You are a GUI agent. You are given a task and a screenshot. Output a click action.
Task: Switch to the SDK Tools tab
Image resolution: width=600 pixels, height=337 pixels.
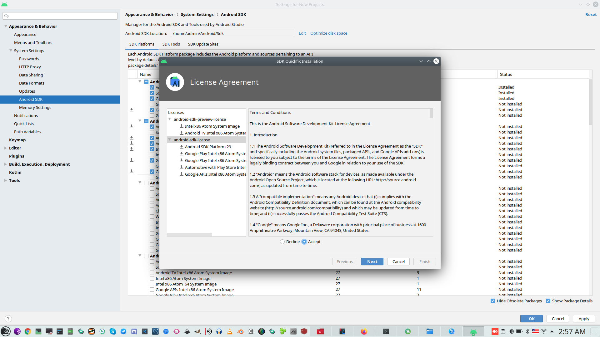pyautogui.click(x=171, y=44)
